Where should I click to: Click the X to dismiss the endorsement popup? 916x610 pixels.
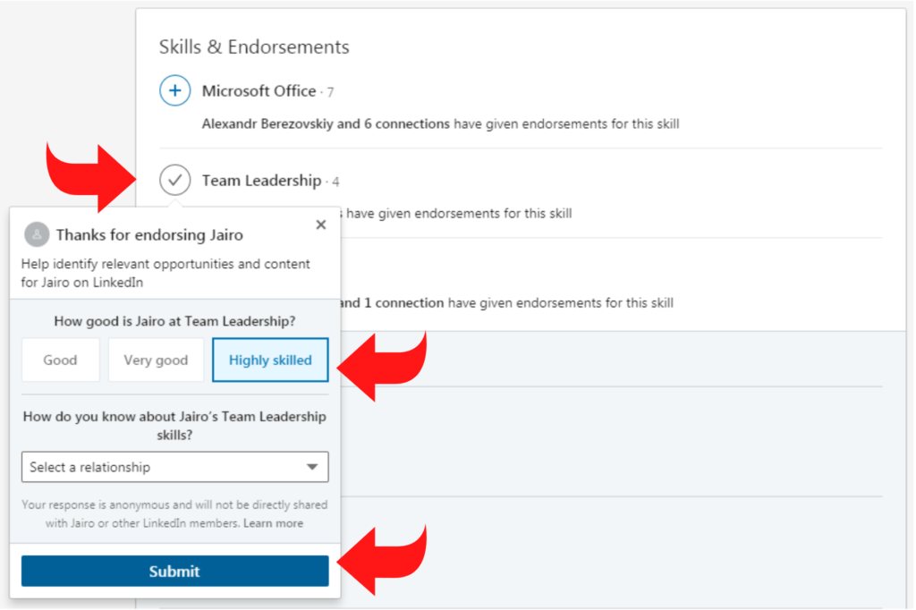pyautogui.click(x=320, y=225)
